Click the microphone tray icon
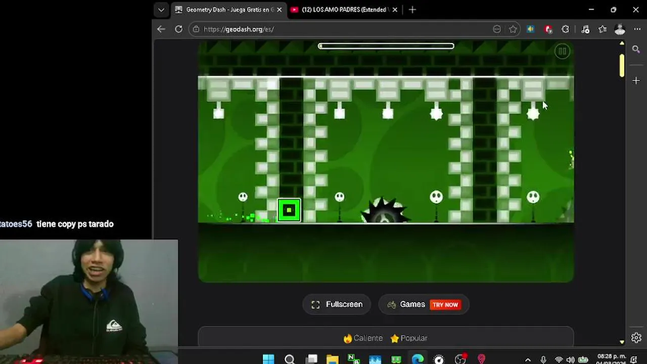This screenshot has width=647, height=364. 543,360
